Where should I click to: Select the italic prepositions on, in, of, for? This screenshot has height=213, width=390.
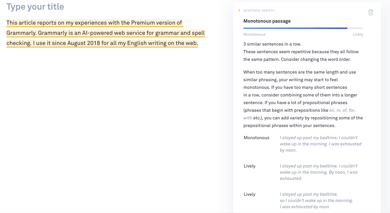click(342, 110)
